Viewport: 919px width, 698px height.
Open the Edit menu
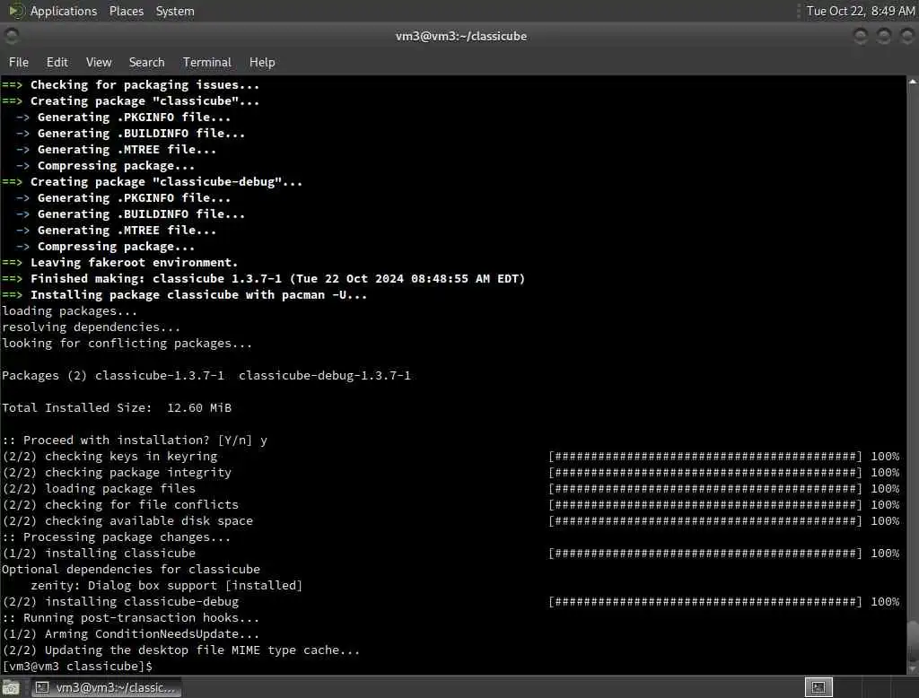click(x=57, y=62)
